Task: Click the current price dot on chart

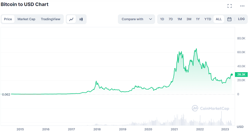Action: point(232,74)
